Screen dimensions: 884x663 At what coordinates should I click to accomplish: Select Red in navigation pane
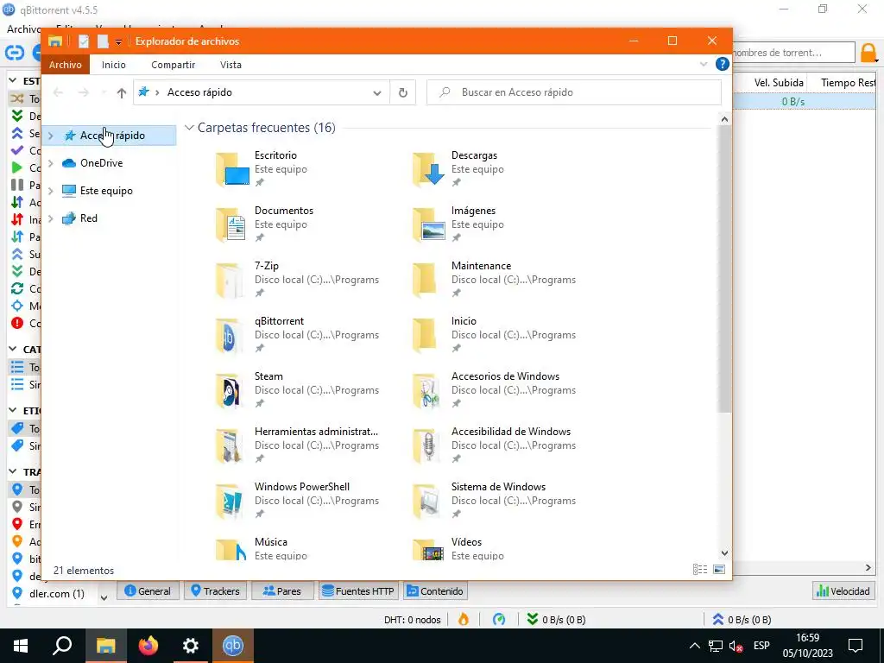pyautogui.click(x=89, y=218)
